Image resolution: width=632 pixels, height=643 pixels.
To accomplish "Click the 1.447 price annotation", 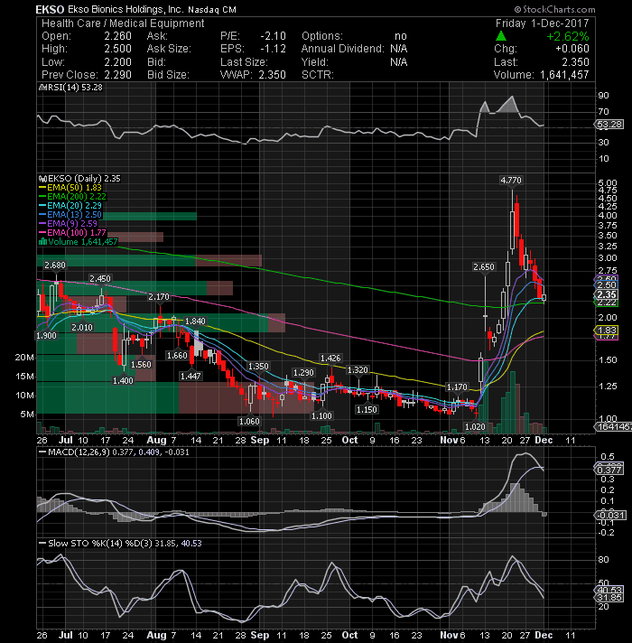I will [191, 376].
